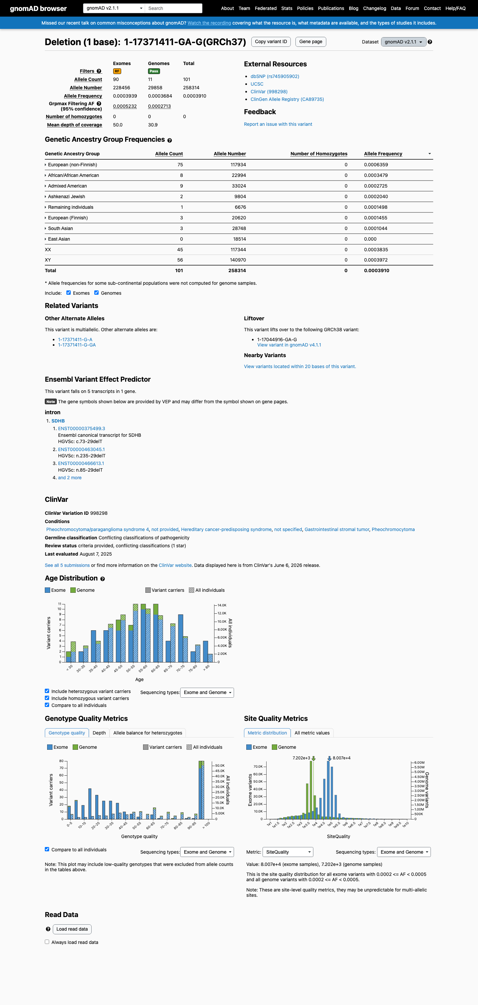The image size is (478, 1005).
Task: Click See all 5 submissions link
Action: pos(67,565)
